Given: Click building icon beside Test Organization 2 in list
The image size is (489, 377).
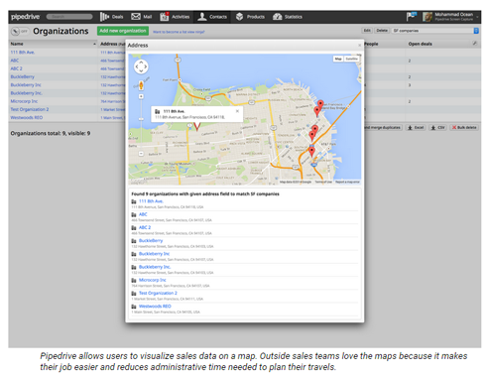Looking at the screenshot, I should [x=134, y=294].
